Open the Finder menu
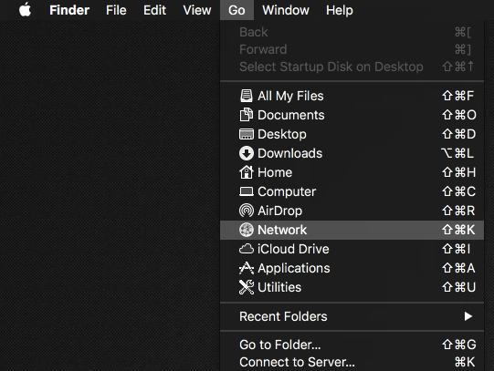 pos(69,10)
